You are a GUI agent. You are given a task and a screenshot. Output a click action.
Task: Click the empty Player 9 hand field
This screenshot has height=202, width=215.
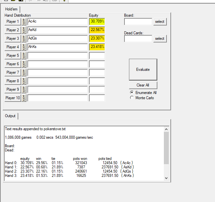click(57, 89)
